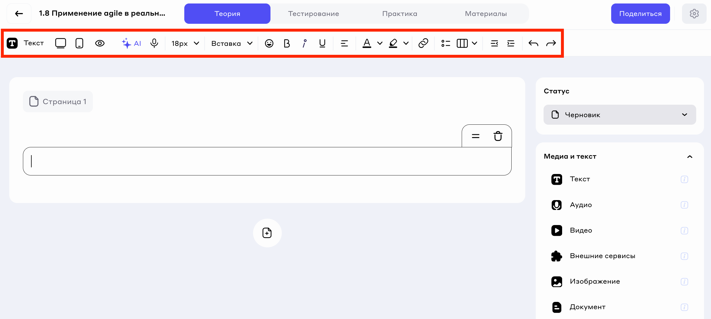Delete the text block with the trash icon
The width and height of the screenshot is (711, 319).
498,136
